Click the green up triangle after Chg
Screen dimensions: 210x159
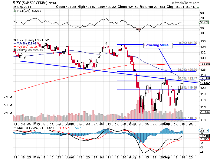(198, 7)
